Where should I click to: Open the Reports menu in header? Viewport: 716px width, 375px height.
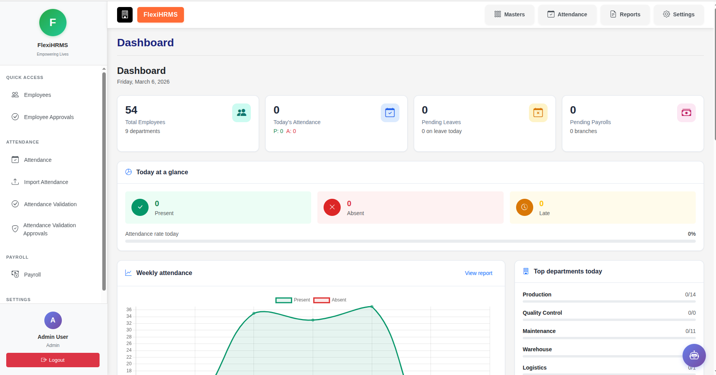pos(625,14)
